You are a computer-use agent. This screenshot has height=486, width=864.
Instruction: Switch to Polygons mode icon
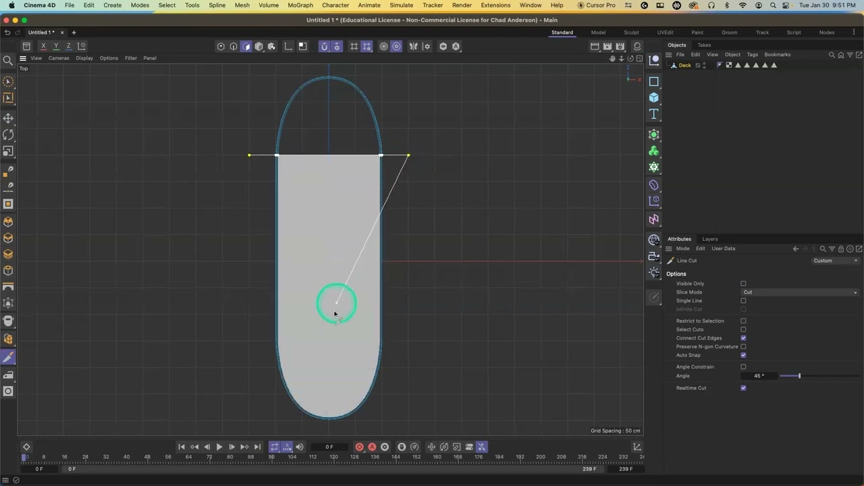(246, 47)
